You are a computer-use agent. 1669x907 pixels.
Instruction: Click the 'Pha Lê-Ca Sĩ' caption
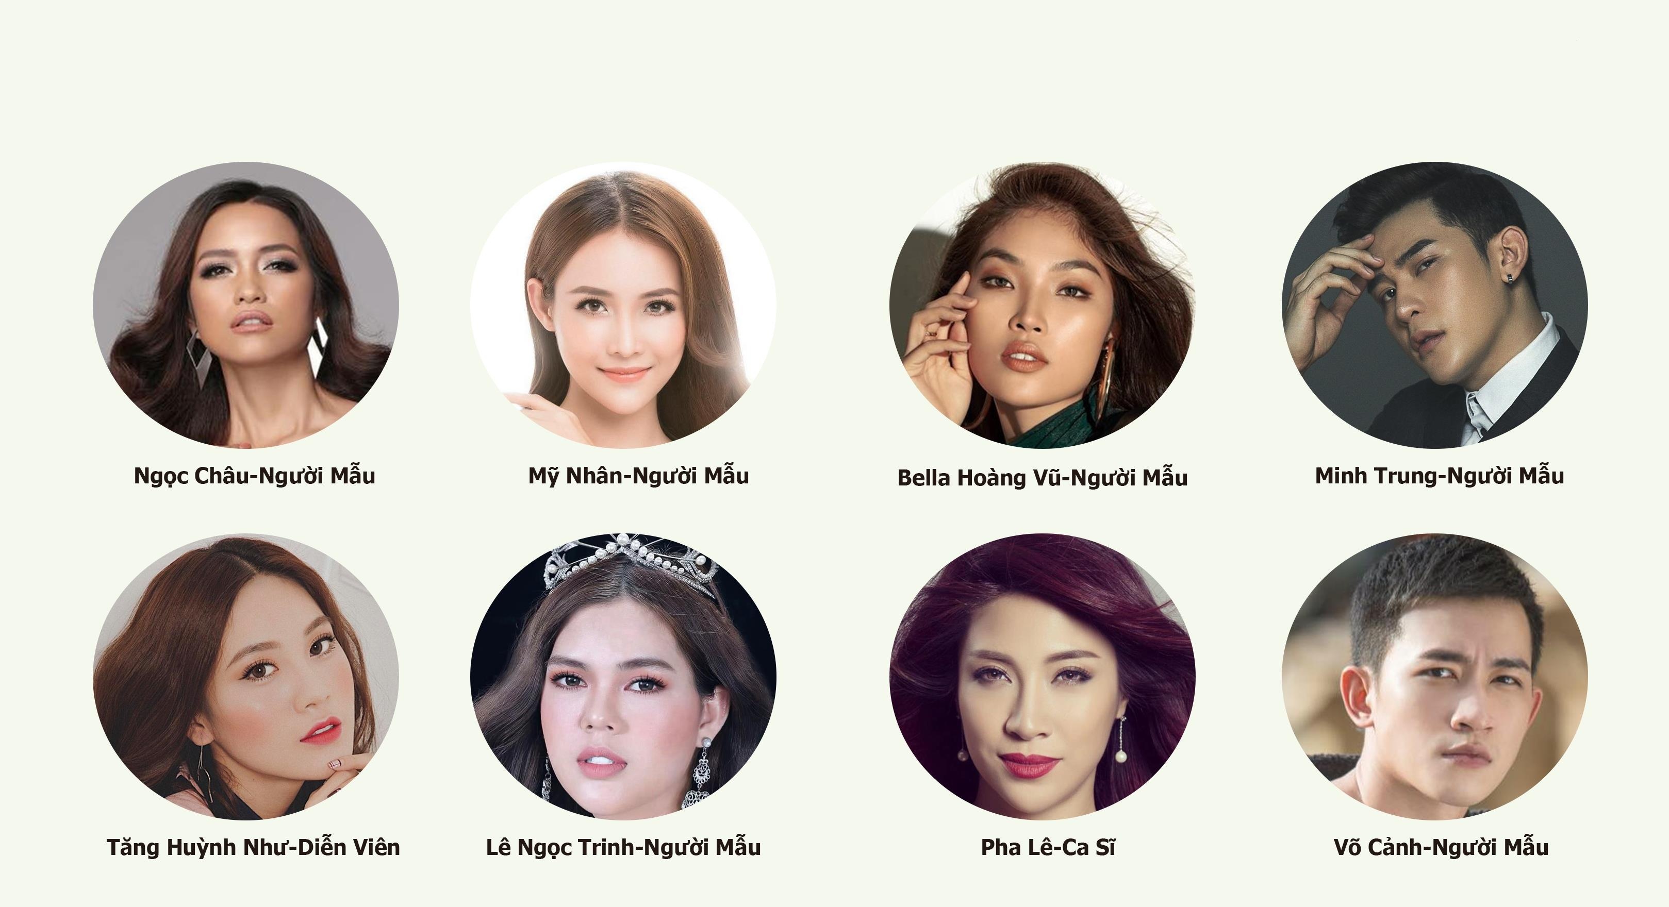coord(1048,847)
